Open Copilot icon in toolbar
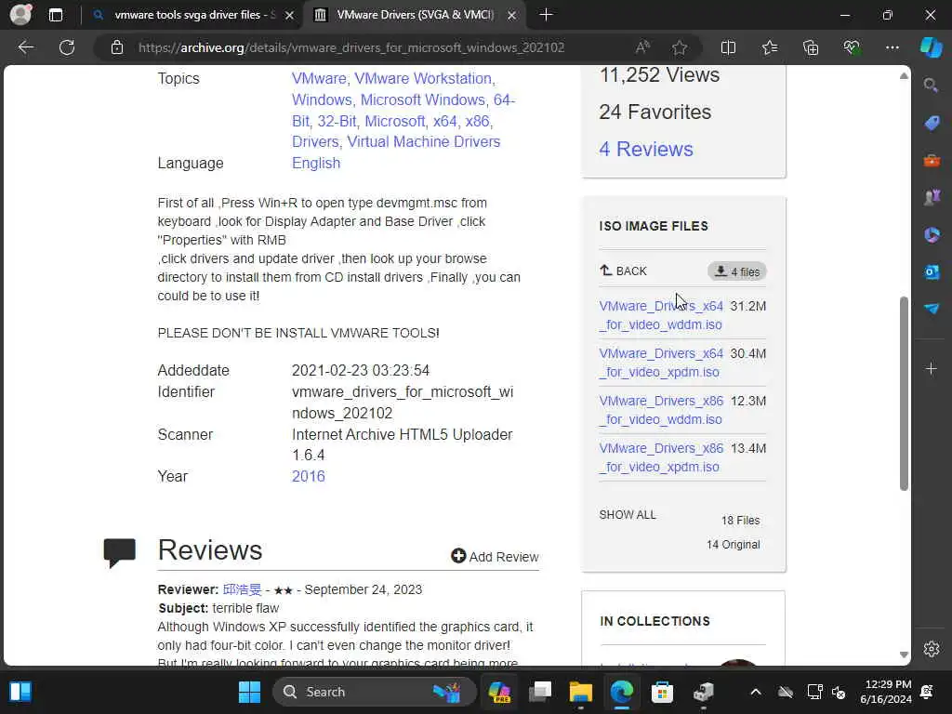The width and height of the screenshot is (952, 714). coord(931,47)
